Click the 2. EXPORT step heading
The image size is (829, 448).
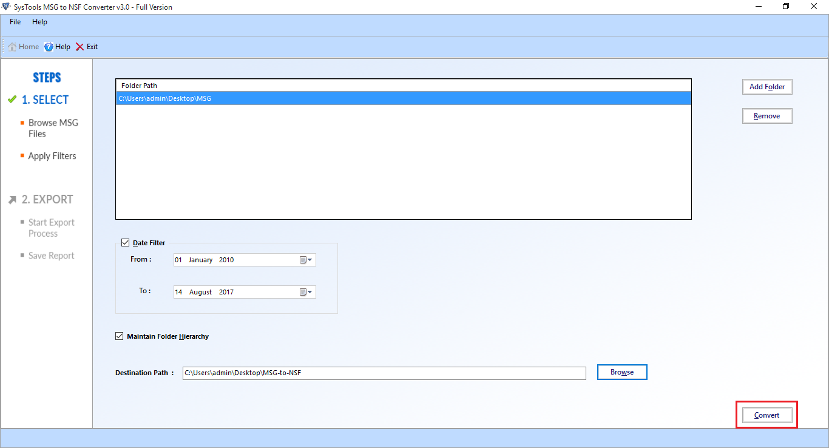tap(47, 199)
